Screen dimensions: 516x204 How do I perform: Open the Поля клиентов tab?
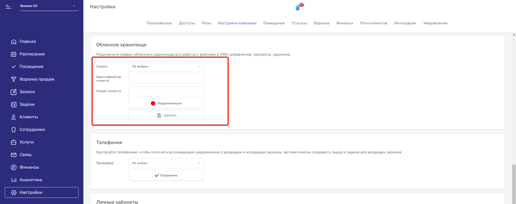373,23
